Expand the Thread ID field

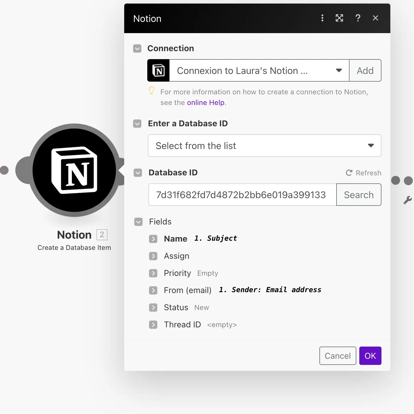[153, 325]
